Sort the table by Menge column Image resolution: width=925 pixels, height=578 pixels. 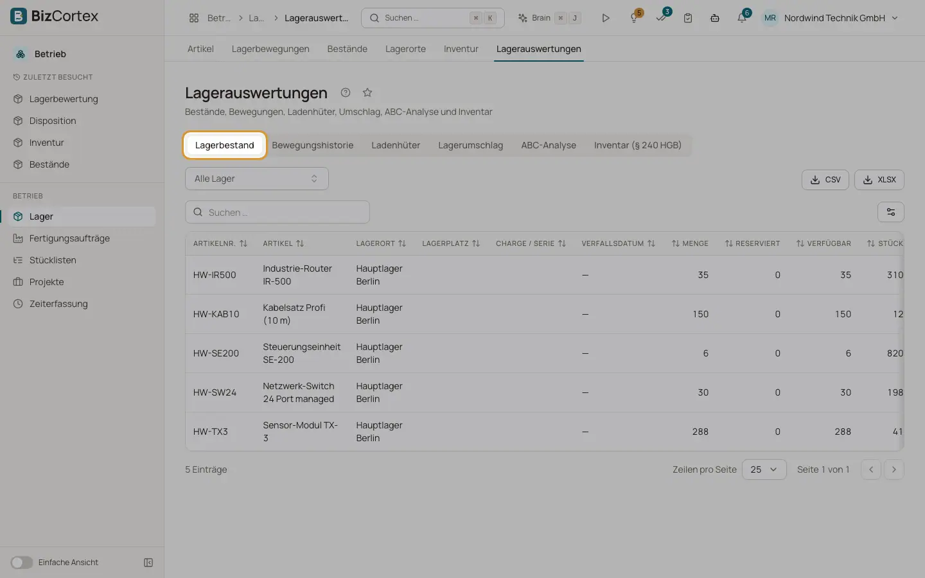click(x=690, y=243)
